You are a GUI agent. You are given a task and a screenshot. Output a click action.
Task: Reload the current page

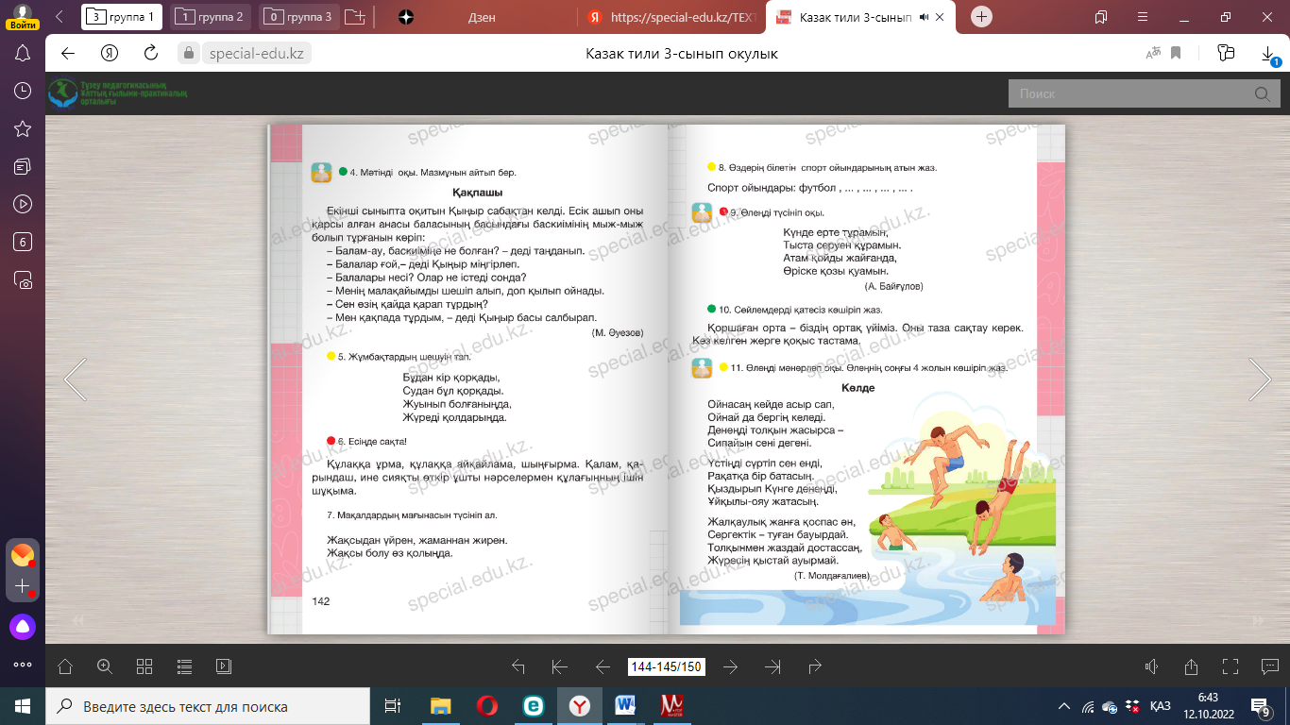point(150,53)
